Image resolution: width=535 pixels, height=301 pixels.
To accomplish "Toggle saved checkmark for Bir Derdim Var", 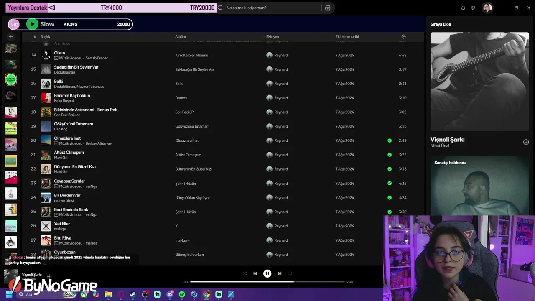I will (x=390, y=197).
